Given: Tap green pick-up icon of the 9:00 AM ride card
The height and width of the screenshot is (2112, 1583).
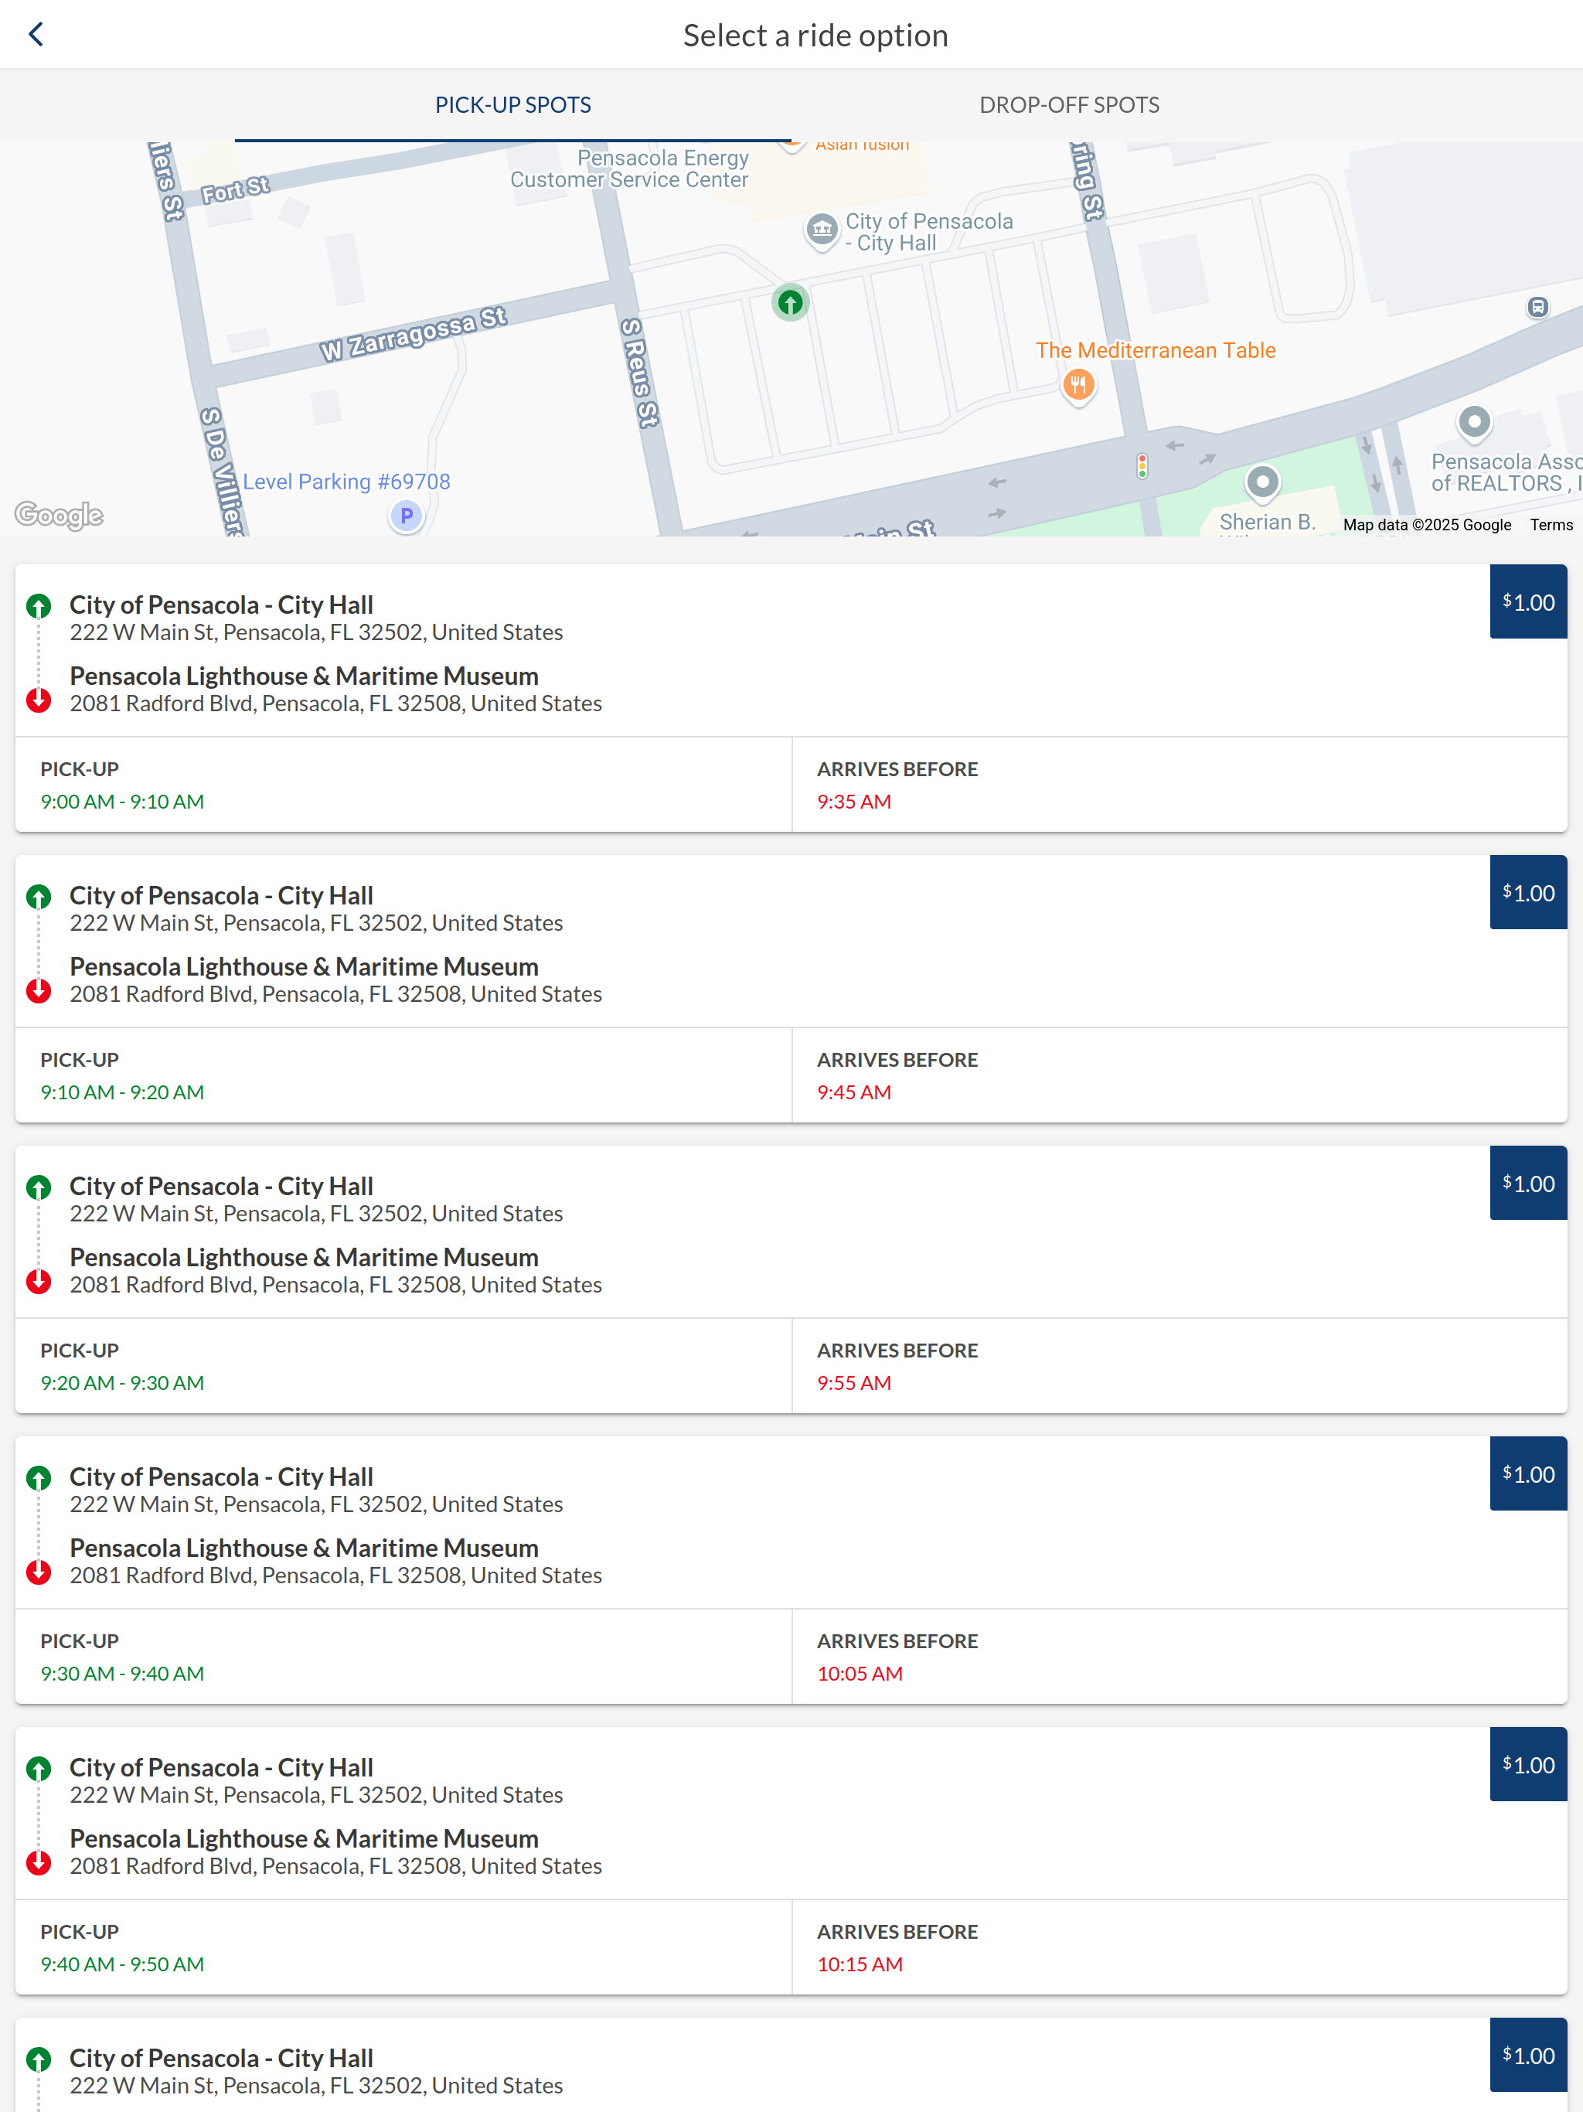Looking at the screenshot, I should tap(39, 606).
